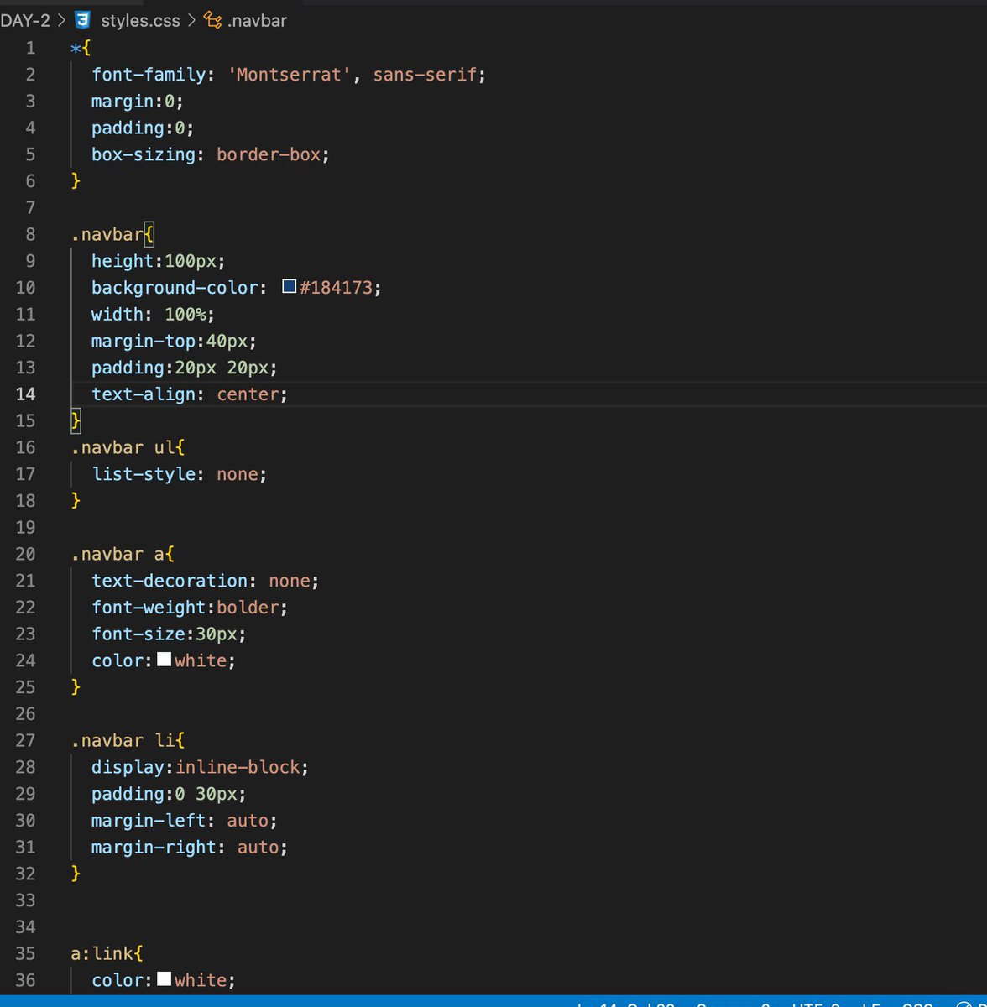The image size is (987, 1007).
Task: Click the .navbar symbol icon in breadcrumb bar
Action: point(211,20)
